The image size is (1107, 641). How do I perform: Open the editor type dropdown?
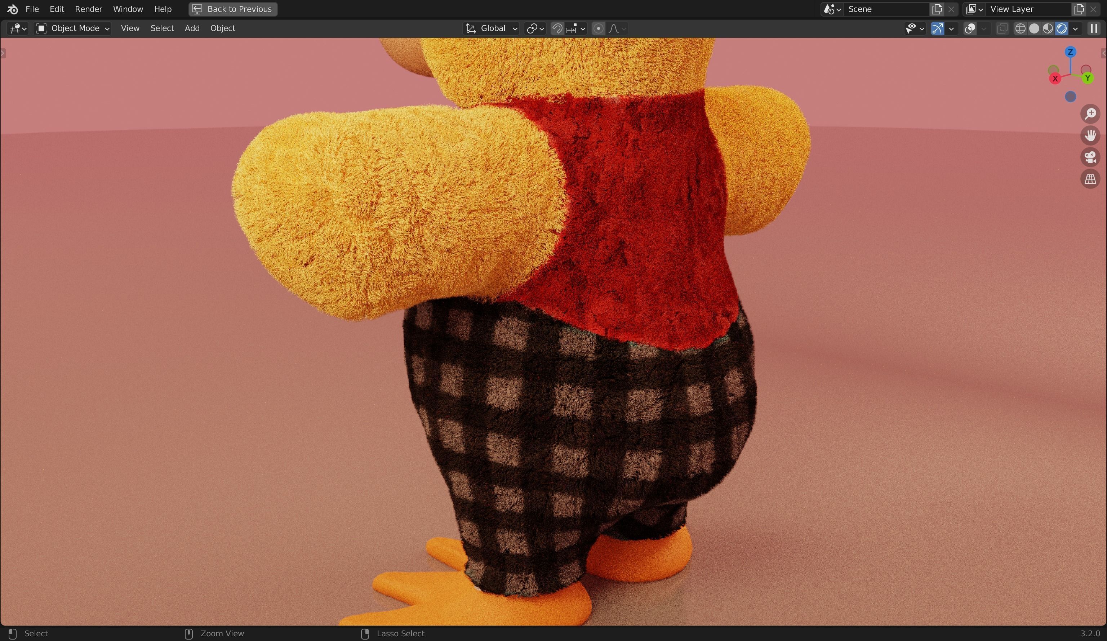18,28
